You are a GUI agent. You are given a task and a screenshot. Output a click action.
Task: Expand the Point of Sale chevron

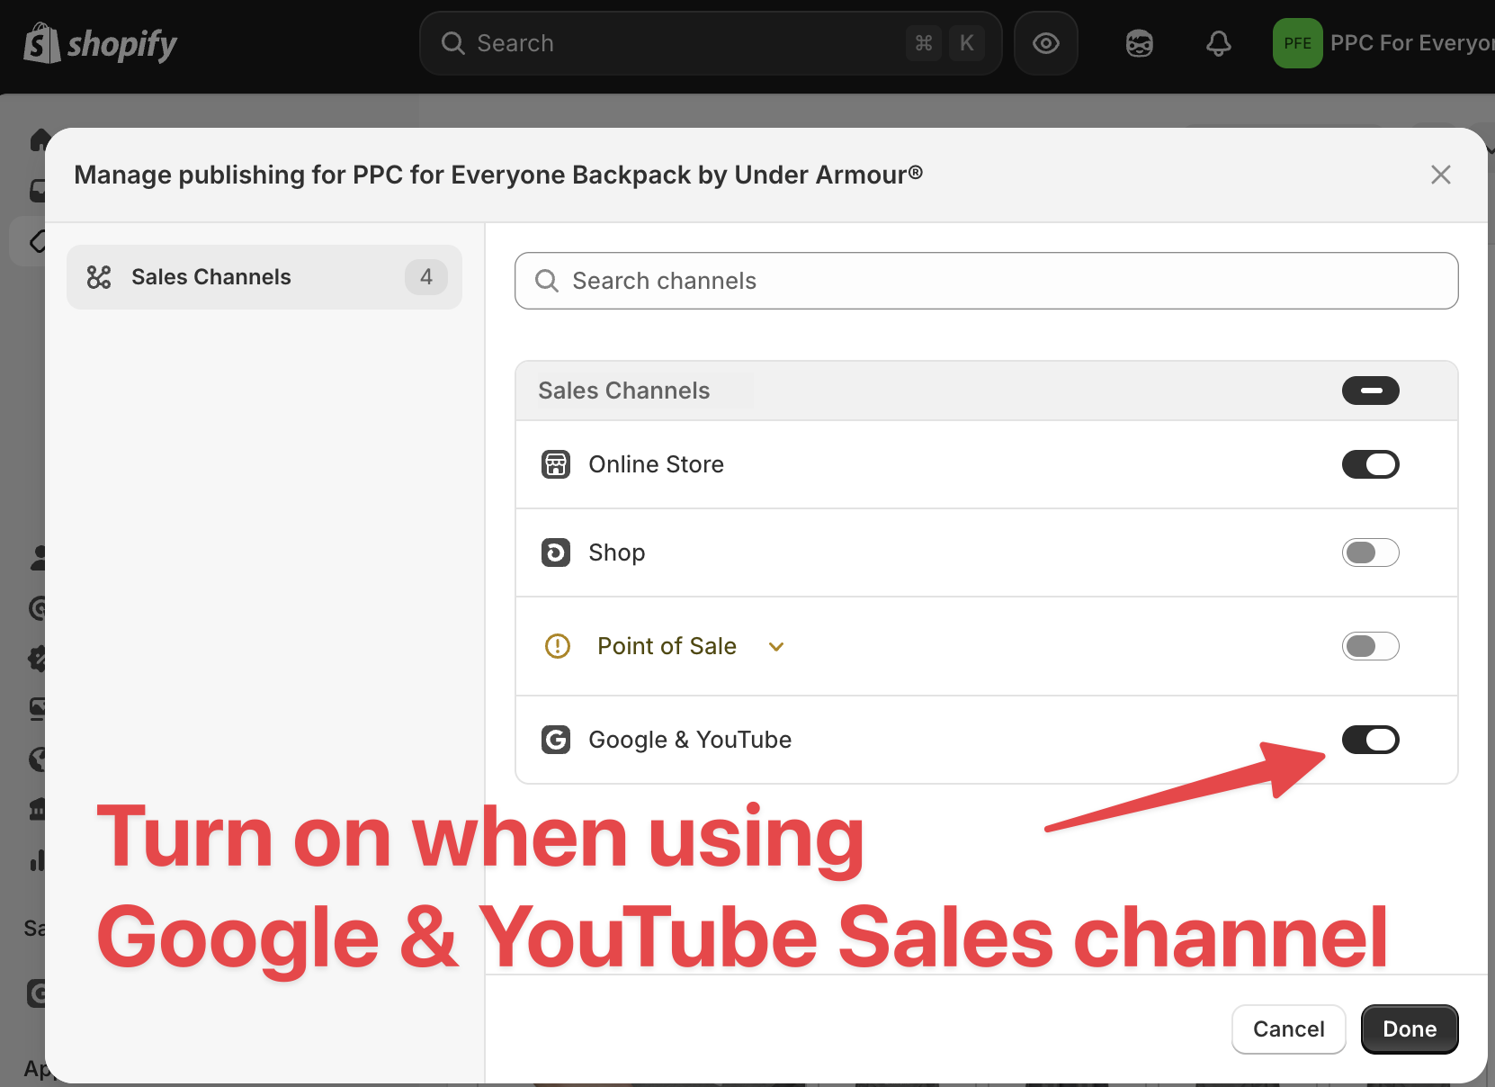tap(776, 647)
